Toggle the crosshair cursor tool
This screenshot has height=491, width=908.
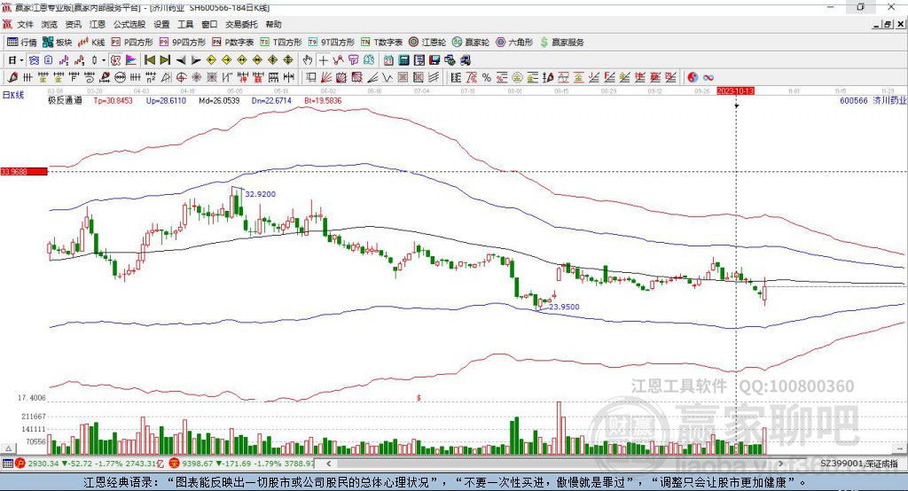coord(323,60)
